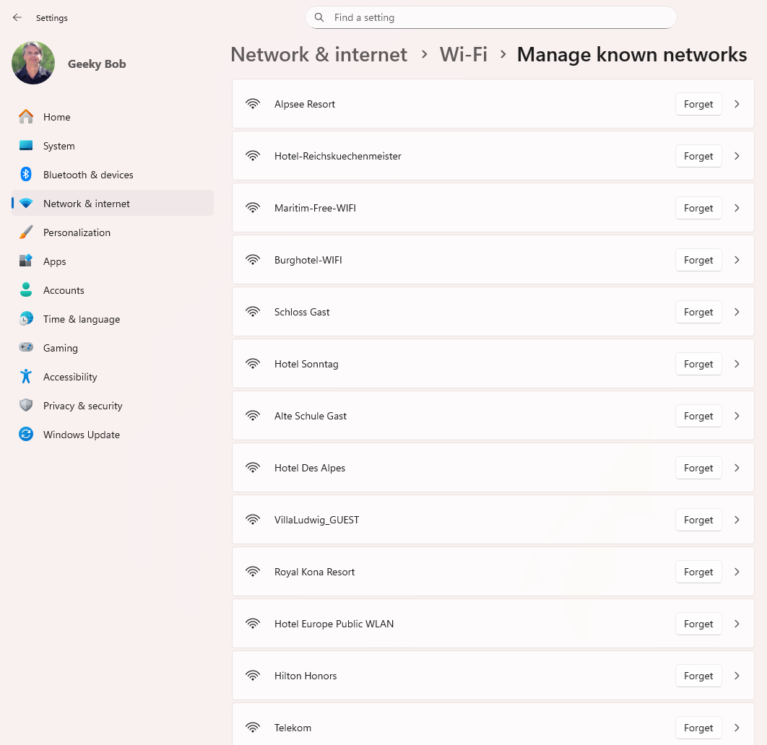Screen dimensions: 767x745
Task: Click the Windows Update sync icon
Action: [x=26, y=435]
